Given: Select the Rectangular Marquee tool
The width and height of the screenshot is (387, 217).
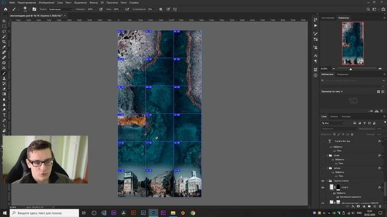Looking at the screenshot, I should click(x=4, y=27).
